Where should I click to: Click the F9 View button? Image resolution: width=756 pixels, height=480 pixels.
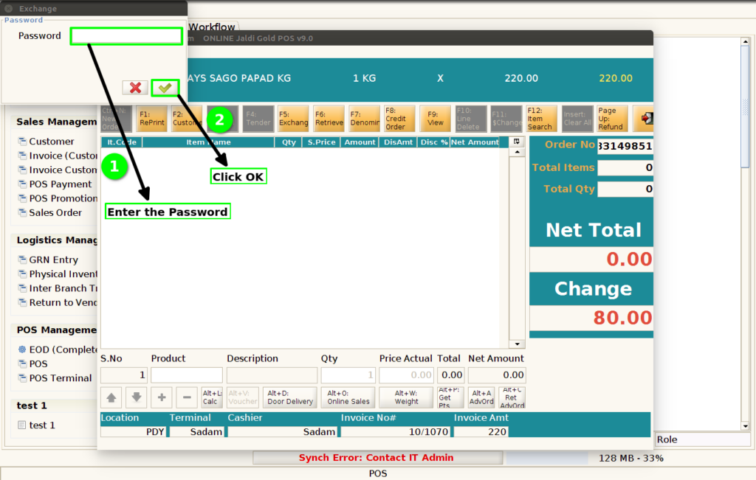[x=435, y=119]
